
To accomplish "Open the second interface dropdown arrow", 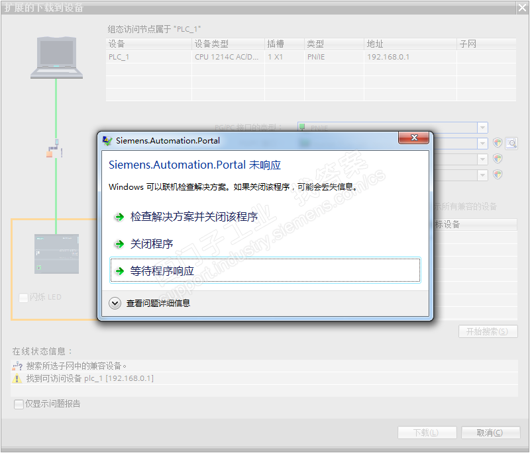I will [x=482, y=144].
